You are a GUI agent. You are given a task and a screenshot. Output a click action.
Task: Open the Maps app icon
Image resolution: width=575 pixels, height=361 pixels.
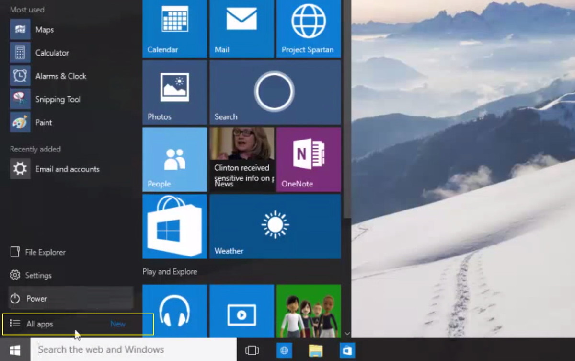click(x=20, y=30)
